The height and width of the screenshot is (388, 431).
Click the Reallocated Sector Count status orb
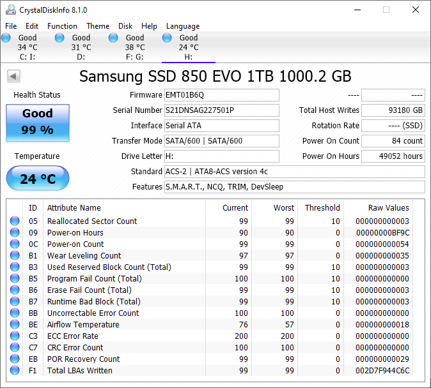pos(15,221)
